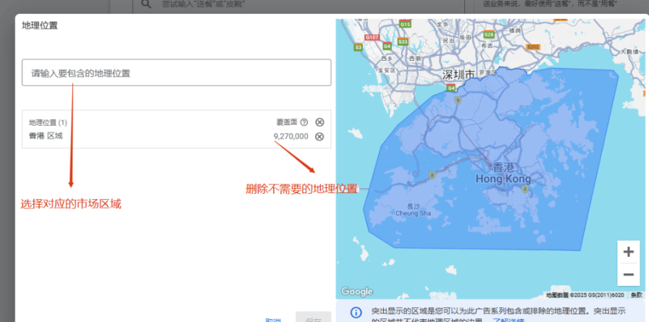Click the location search input field
Screen dimensions: 649x322
tap(176, 73)
